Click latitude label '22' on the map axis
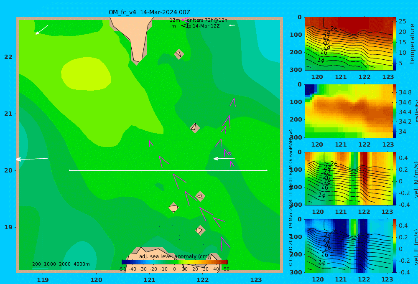The height and width of the screenshot is (284, 418). [x=8, y=57]
